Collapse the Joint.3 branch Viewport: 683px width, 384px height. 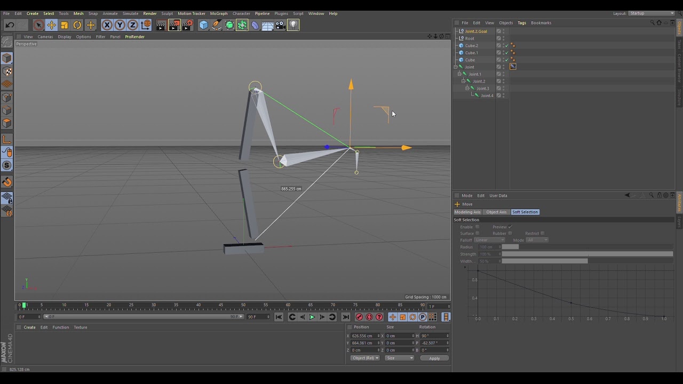[467, 89]
